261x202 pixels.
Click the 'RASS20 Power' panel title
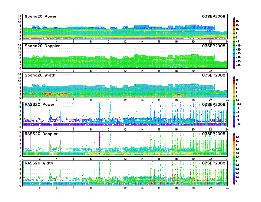(x=40, y=105)
